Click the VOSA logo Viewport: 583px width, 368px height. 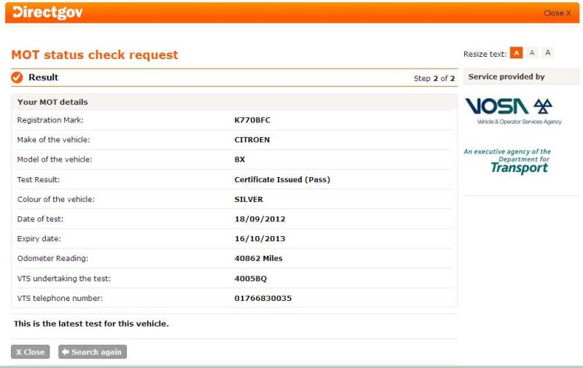(514, 111)
